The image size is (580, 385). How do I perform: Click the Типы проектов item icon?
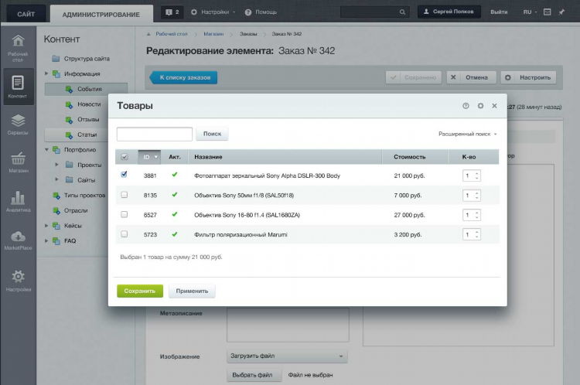click(x=56, y=196)
